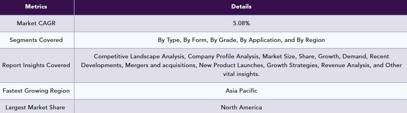Click the Metrics column header

coord(37,7)
